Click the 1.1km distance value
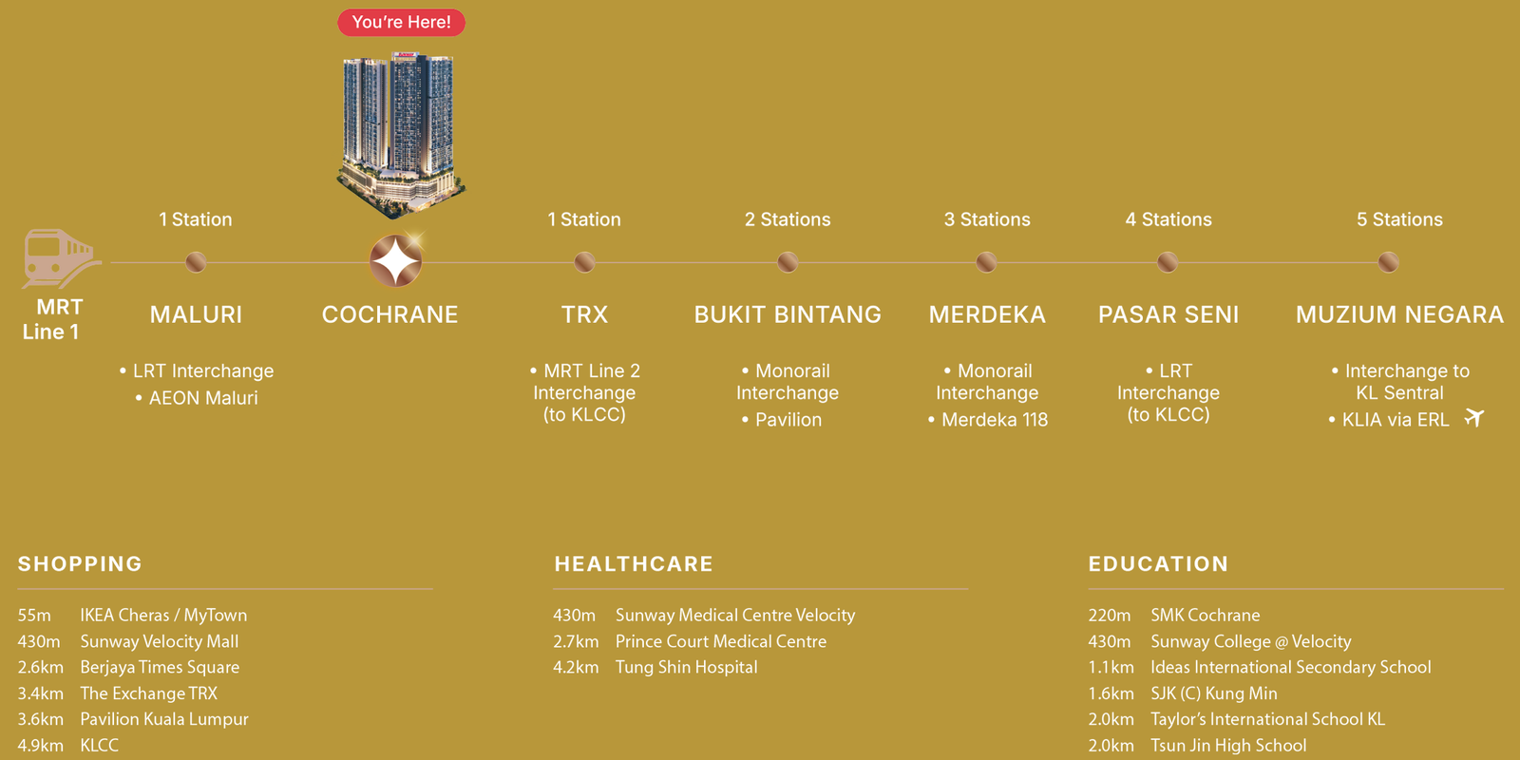This screenshot has width=1520, height=760. pyautogui.click(x=1111, y=668)
